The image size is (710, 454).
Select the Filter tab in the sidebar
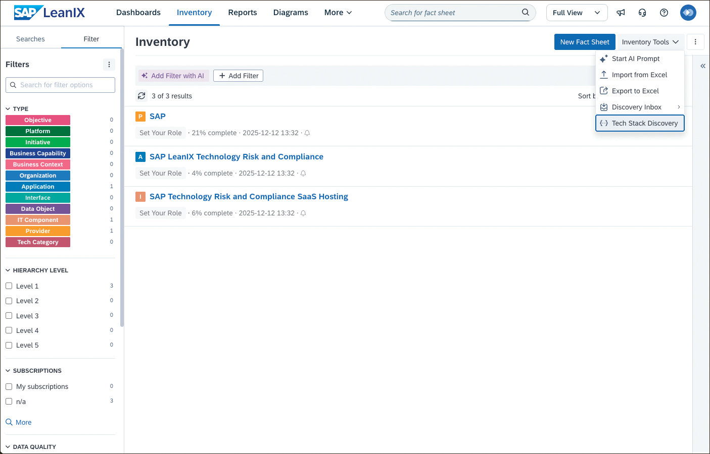tap(91, 39)
